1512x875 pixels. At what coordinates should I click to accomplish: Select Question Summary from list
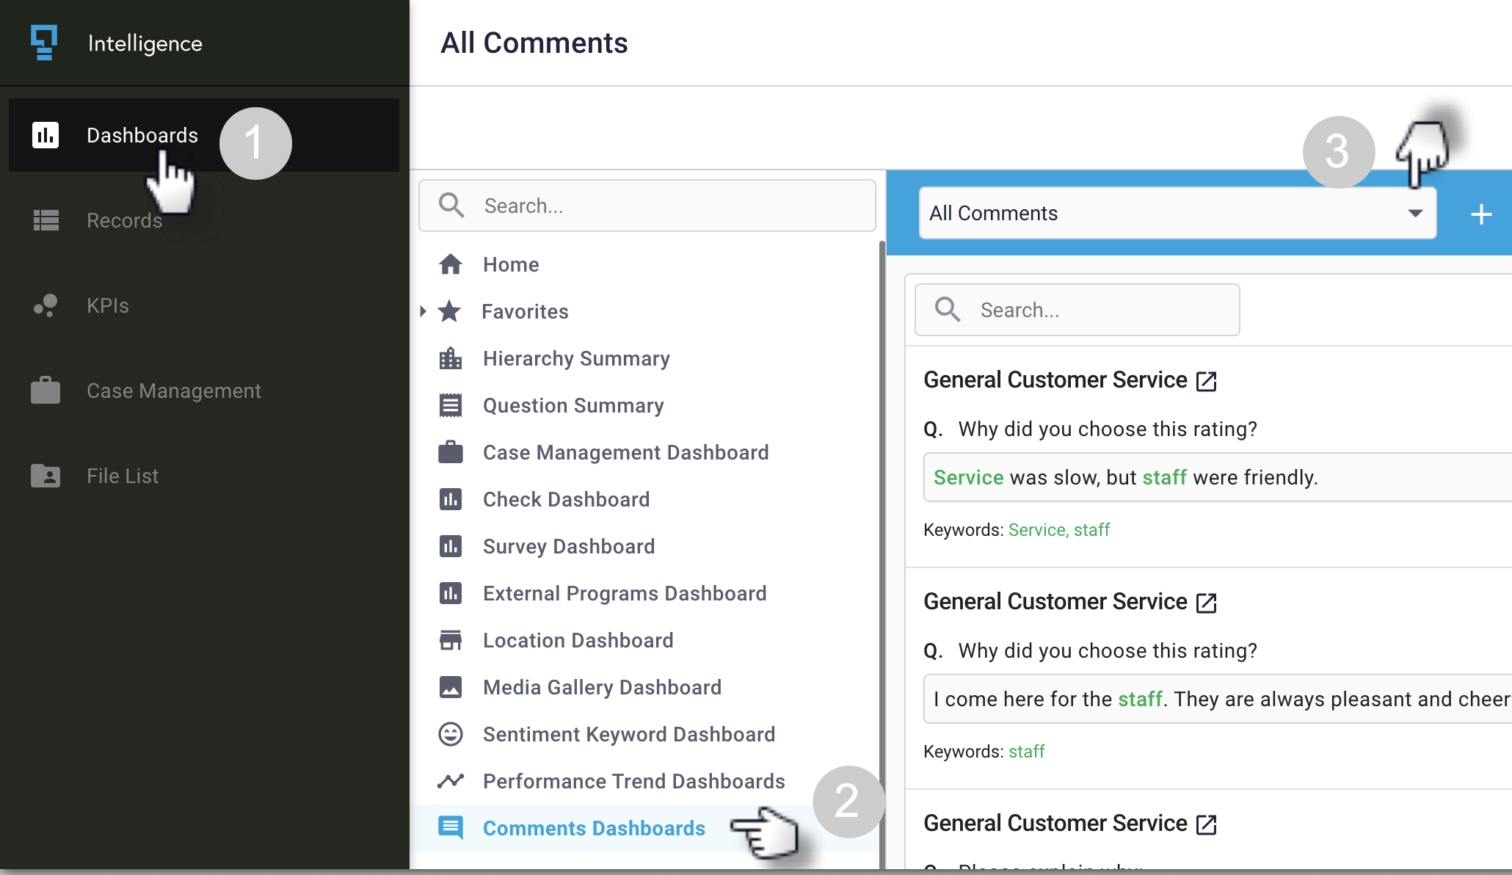[x=573, y=405]
